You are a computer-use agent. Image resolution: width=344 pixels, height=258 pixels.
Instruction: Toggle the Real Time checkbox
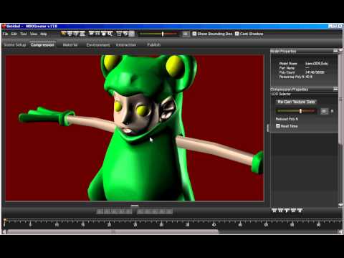click(278, 126)
